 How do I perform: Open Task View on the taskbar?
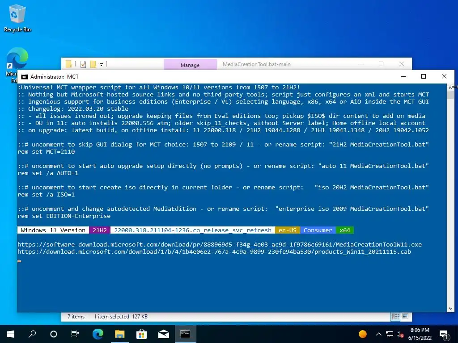[x=75, y=334]
